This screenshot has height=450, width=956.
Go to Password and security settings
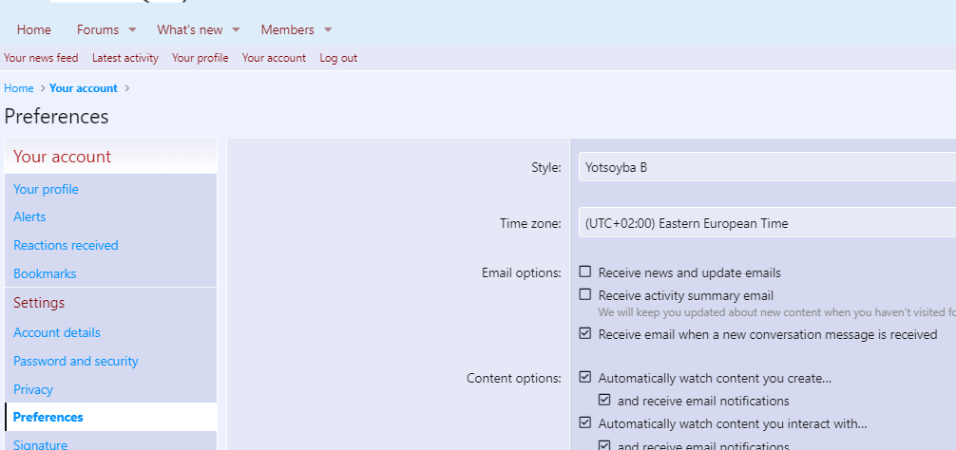pos(76,361)
